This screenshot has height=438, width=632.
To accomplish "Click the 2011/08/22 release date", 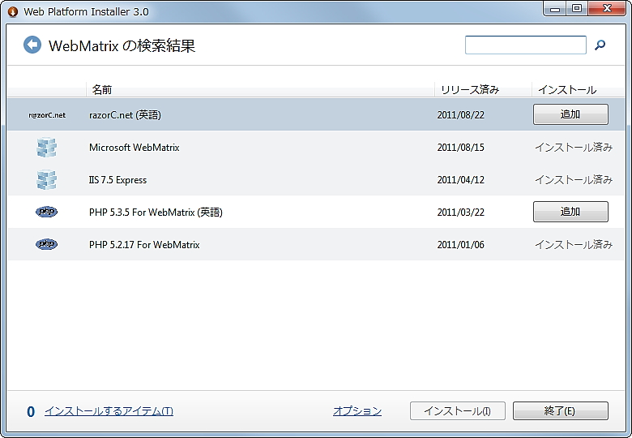I will click(x=461, y=115).
